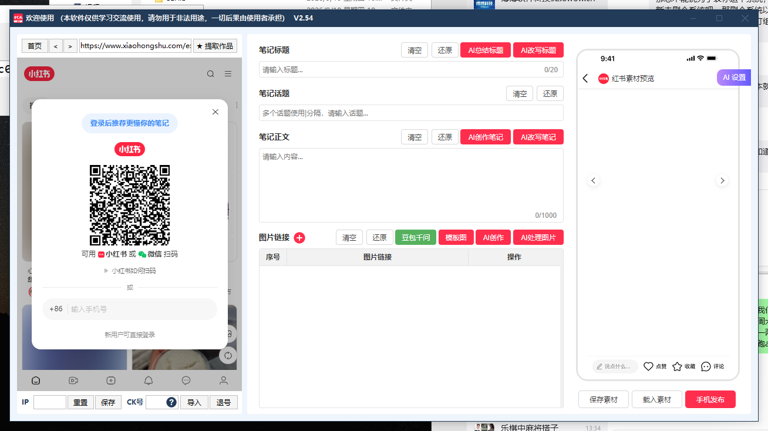The image size is (768, 431).
Task: Open the +86 country code selector
Action: (56, 309)
